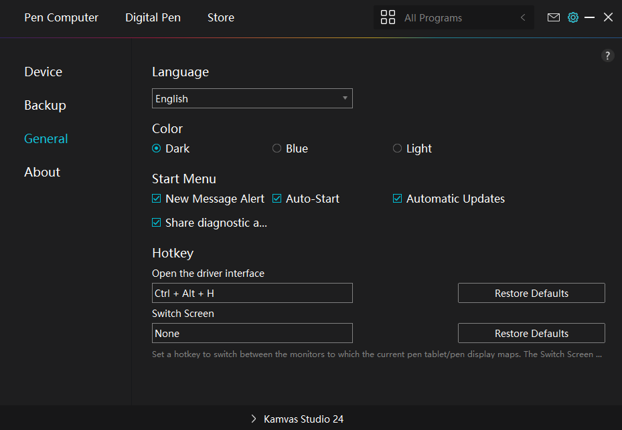622x430 pixels.
Task: Open the Store tab
Action: point(220,17)
